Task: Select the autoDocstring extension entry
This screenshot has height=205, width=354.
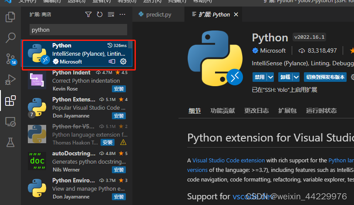Action: click(x=77, y=161)
